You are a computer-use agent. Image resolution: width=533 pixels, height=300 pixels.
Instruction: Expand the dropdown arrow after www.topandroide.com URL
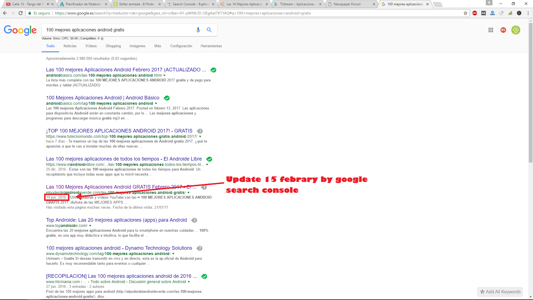click(90, 226)
